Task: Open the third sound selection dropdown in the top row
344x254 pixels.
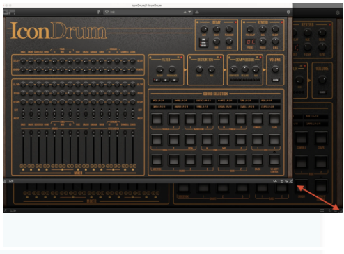Action: tap(205, 101)
